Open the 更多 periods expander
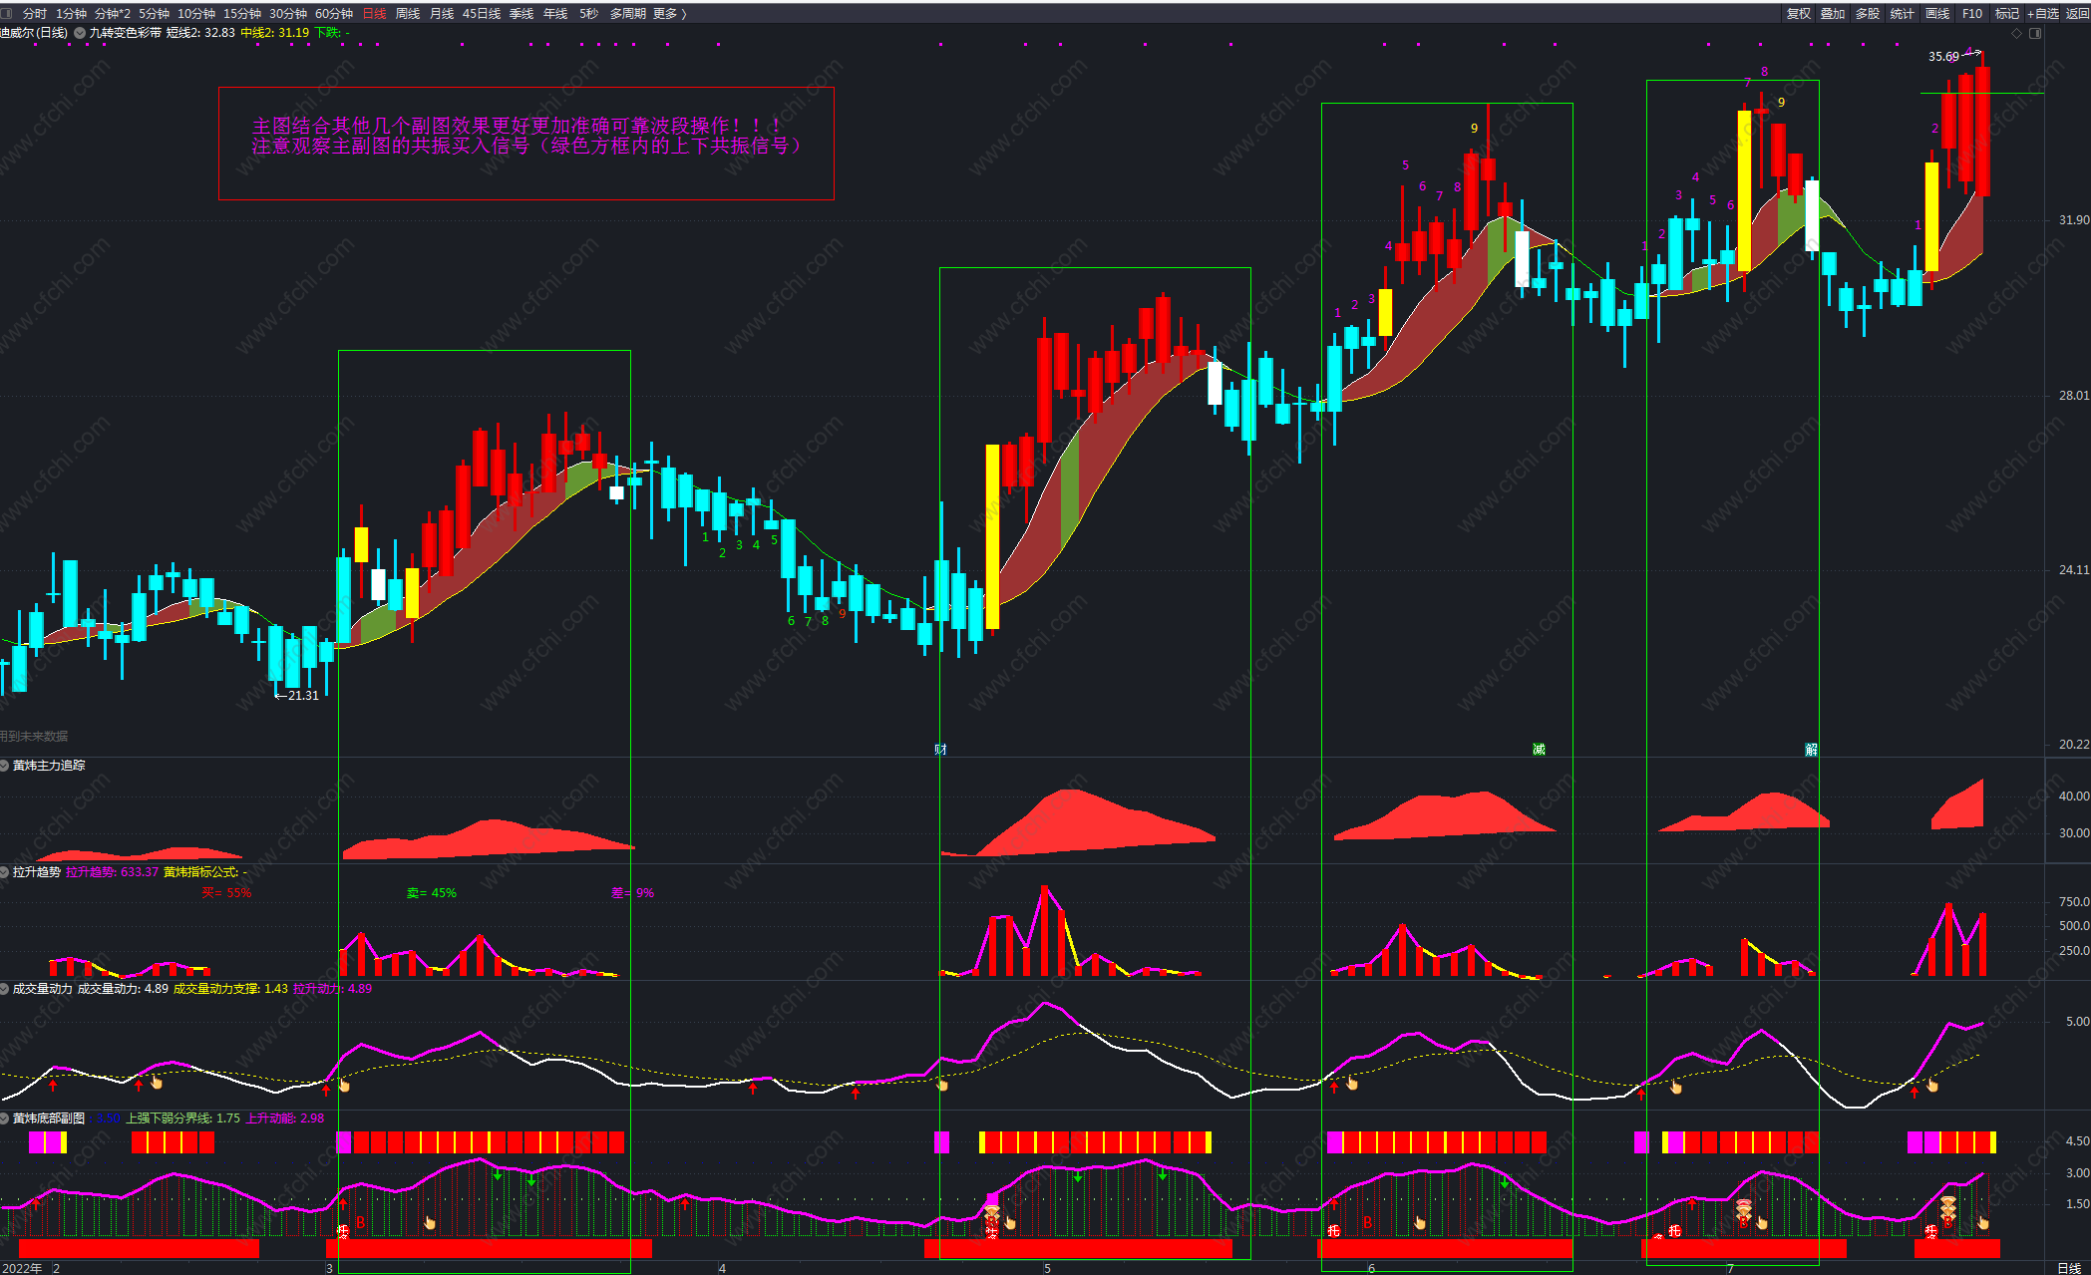Image resolution: width=2091 pixels, height=1275 pixels. point(669,13)
